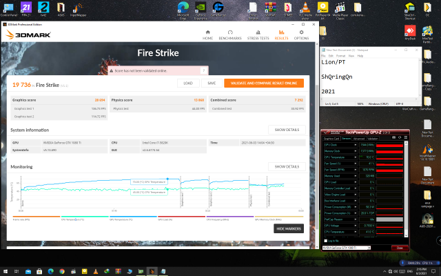This screenshot has height=276, width=441.
Task: Open Microsoft Edge desktop shortcut
Action: pyautogui.click(x=183, y=10)
